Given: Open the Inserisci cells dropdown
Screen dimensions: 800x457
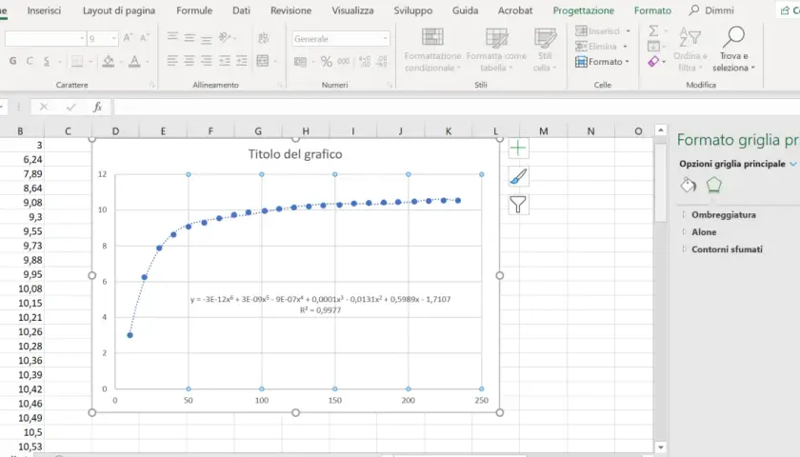Looking at the screenshot, I should [x=602, y=31].
